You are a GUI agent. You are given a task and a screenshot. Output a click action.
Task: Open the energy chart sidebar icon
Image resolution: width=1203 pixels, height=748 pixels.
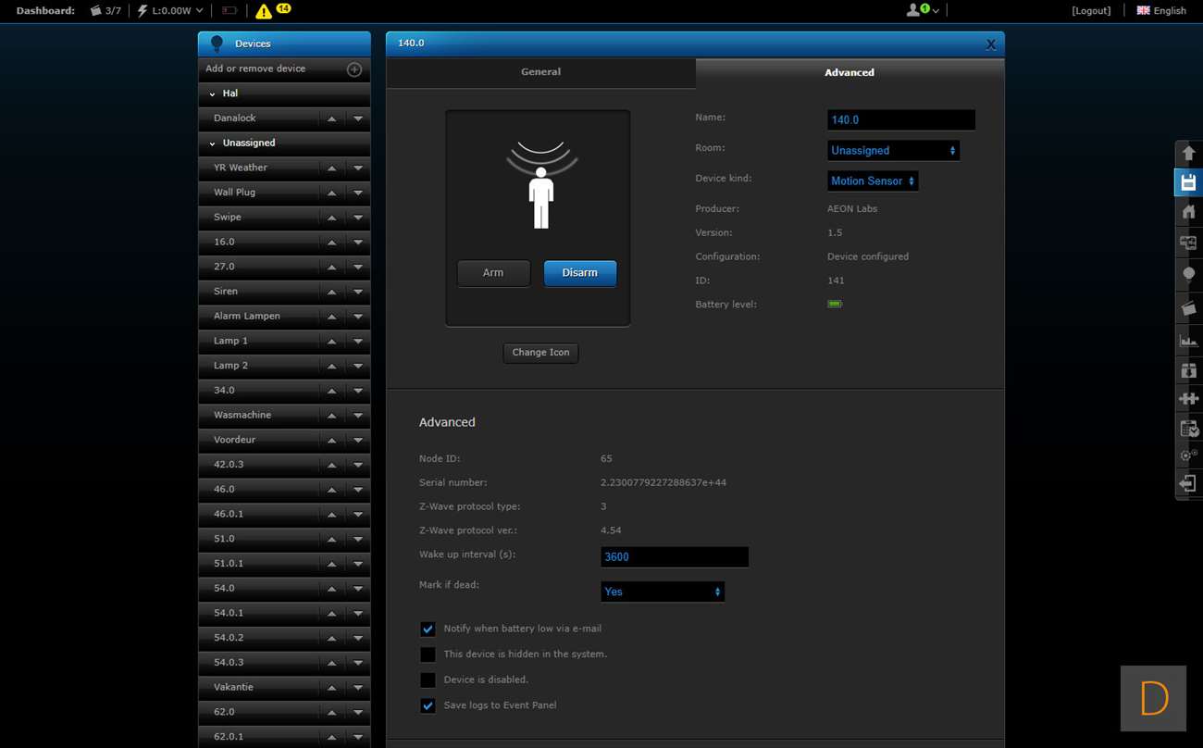pos(1188,340)
